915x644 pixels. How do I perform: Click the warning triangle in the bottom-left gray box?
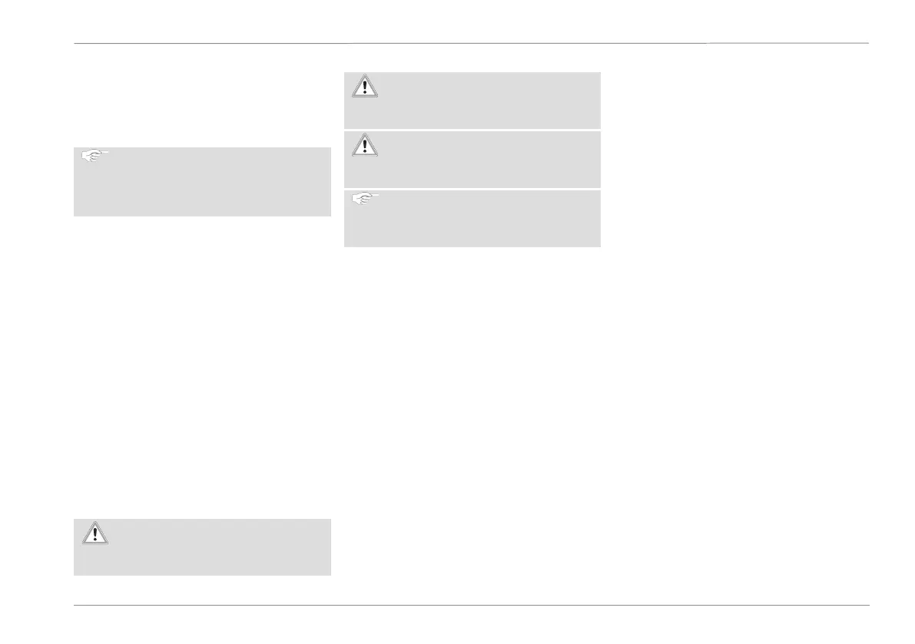coord(94,533)
